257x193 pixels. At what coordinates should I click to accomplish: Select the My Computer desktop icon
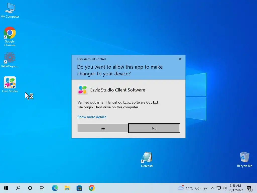coord(10,10)
